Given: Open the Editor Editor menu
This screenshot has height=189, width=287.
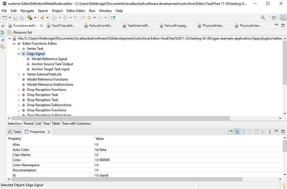Looking at the screenshot, I should (x=76, y=11).
